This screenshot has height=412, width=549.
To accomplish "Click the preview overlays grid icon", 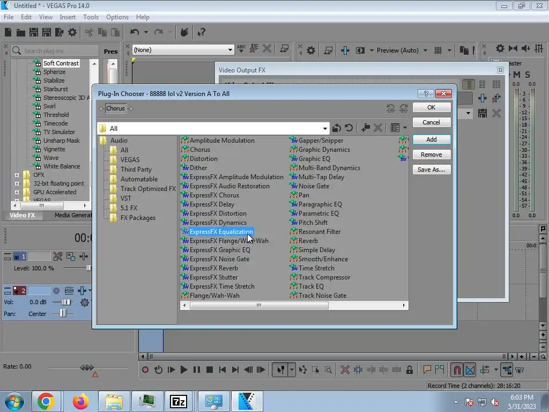I will pos(438,50).
